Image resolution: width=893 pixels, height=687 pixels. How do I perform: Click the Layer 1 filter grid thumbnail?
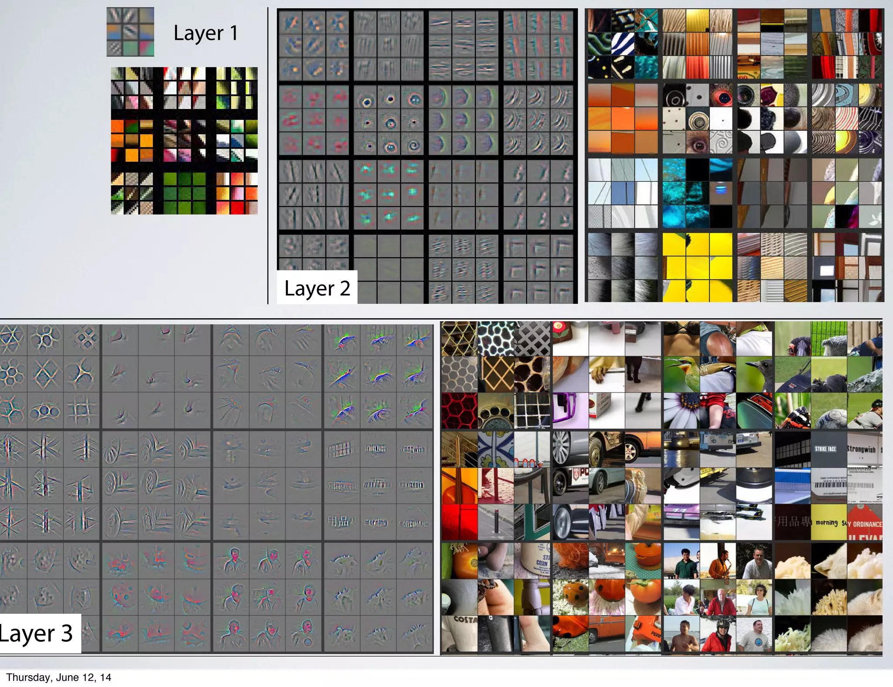[130, 32]
